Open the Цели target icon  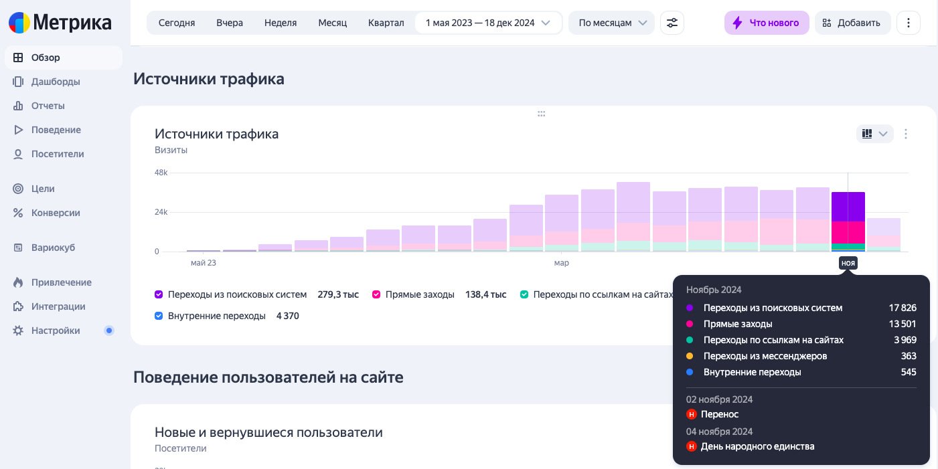[x=18, y=189]
